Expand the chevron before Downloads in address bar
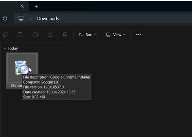This screenshot has height=137, width=192. point(30,19)
